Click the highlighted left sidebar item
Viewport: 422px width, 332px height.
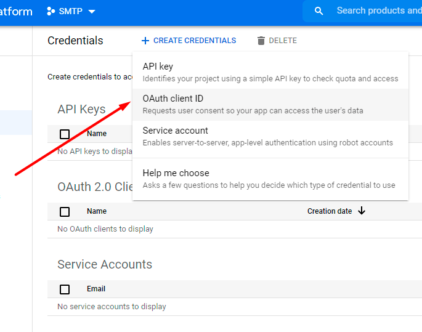pyautogui.click(x=16, y=123)
